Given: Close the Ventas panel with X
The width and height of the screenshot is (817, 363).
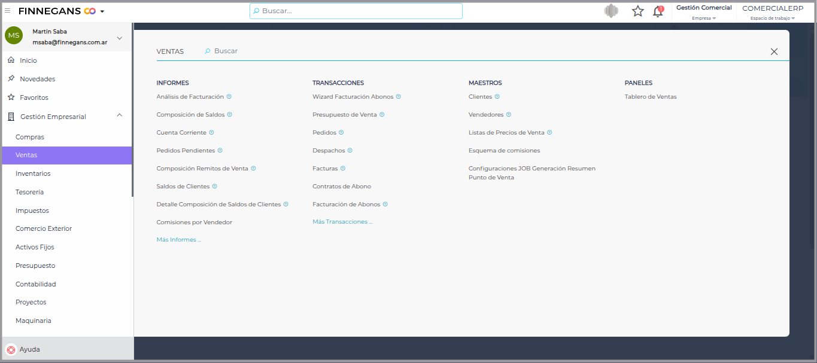Looking at the screenshot, I should (x=774, y=51).
